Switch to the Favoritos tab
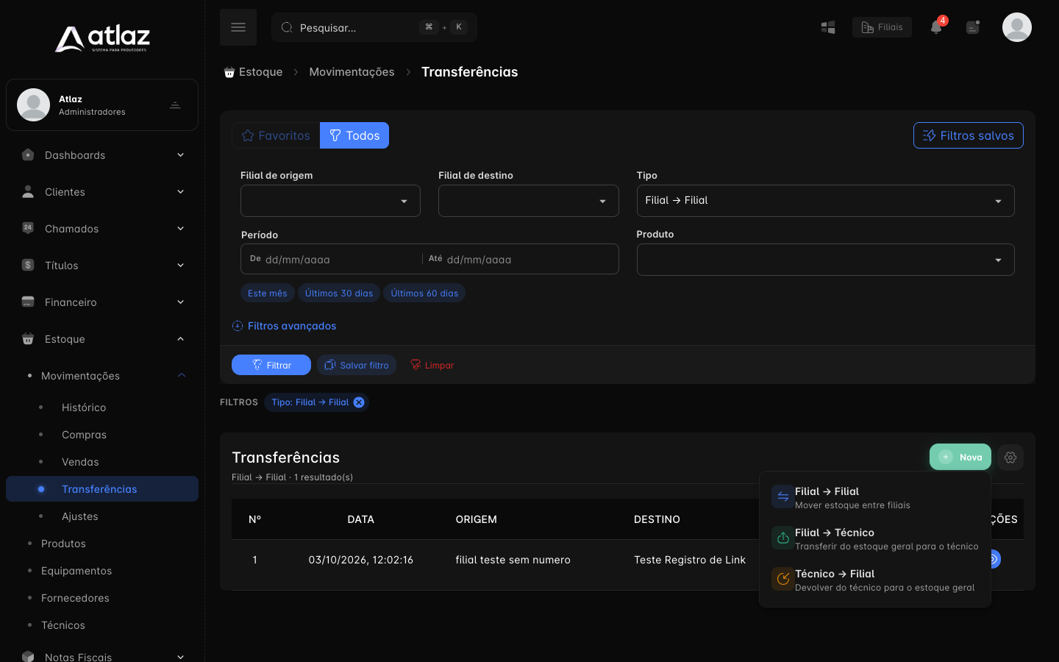This screenshot has height=662, width=1059. coord(276,135)
